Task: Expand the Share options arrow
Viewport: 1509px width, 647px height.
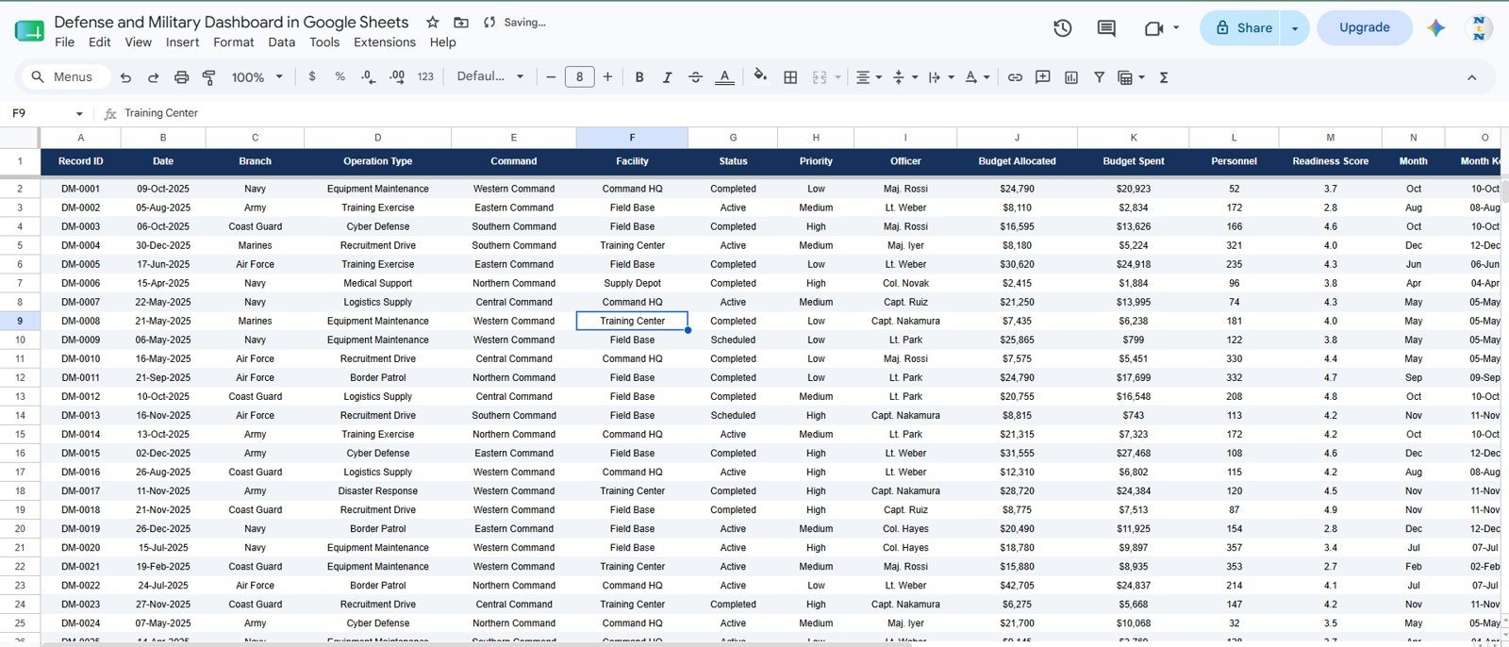Action: click(x=1294, y=28)
